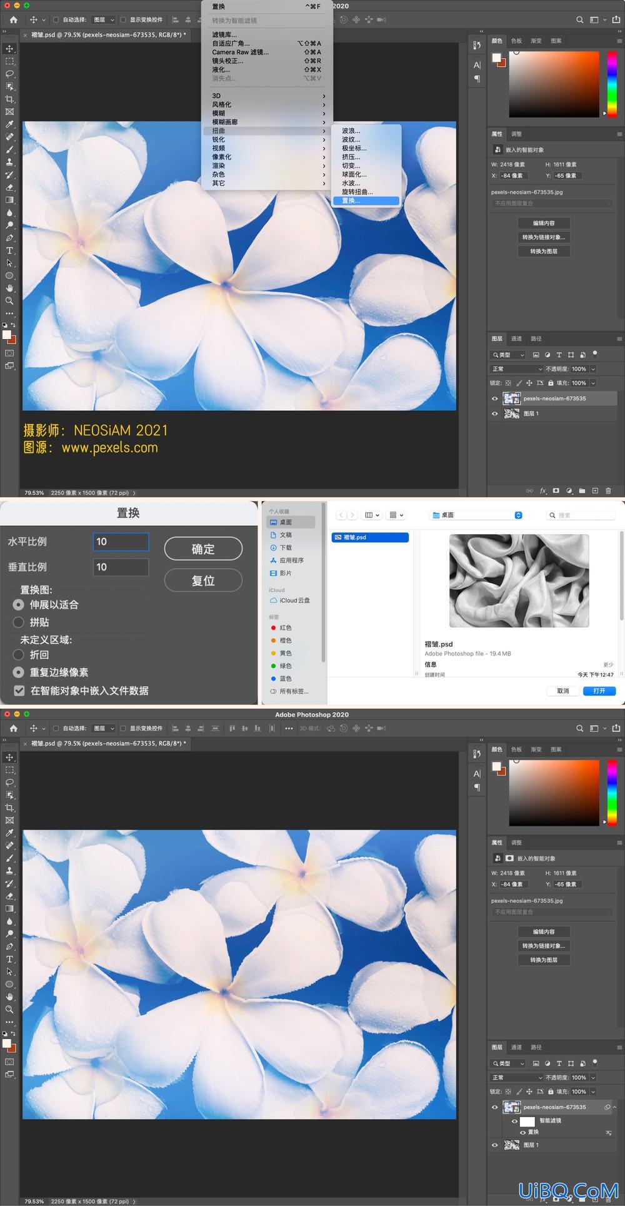Toggle 在智能对象中嵌入文件数据 checkbox
This screenshot has width=625, height=1206.
click(x=19, y=691)
